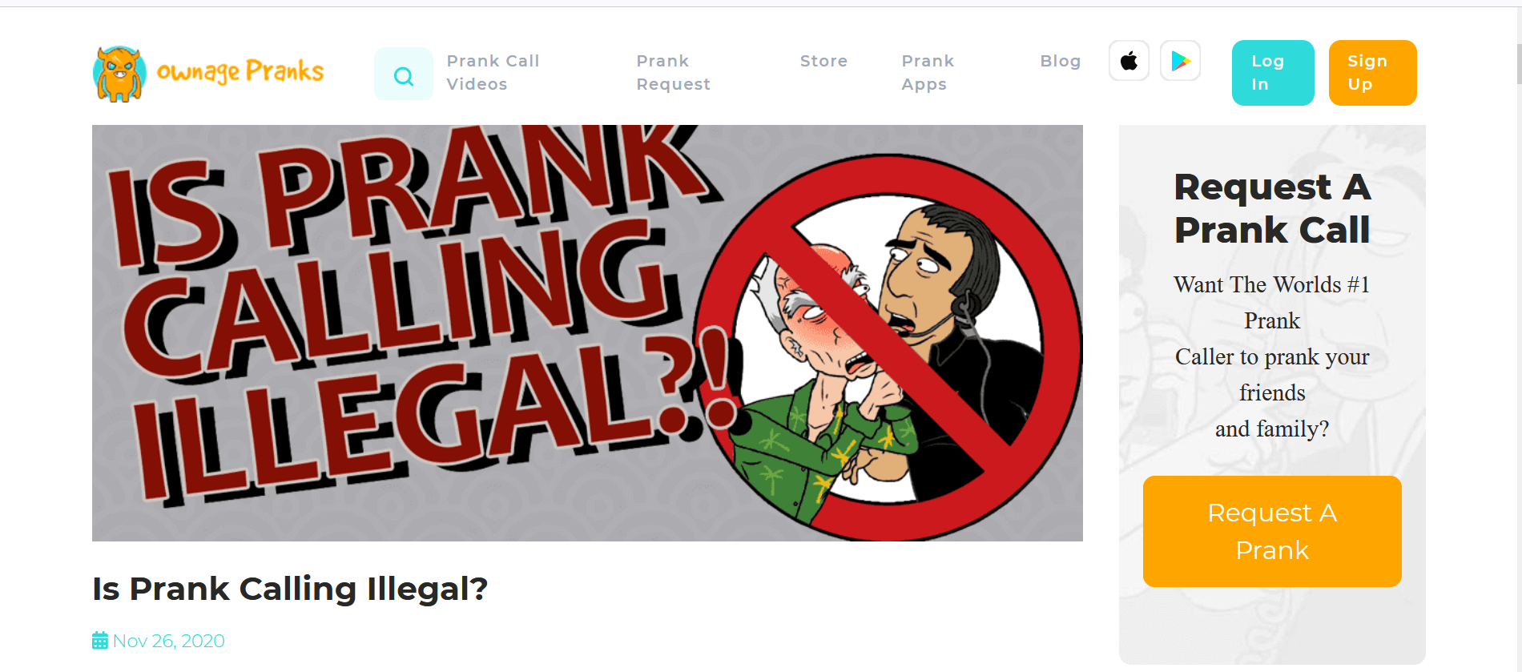Viewport: 1522px width, 672px height.
Task: Open the Google Play store icon
Action: pyautogui.click(x=1180, y=61)
